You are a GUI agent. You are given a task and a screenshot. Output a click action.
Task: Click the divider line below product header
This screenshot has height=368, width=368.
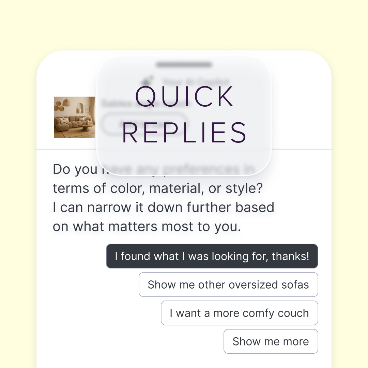coord(184,149)
